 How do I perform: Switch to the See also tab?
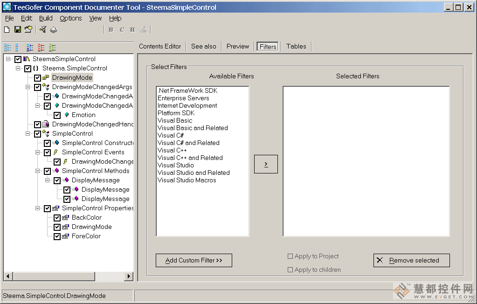point(203,46)
